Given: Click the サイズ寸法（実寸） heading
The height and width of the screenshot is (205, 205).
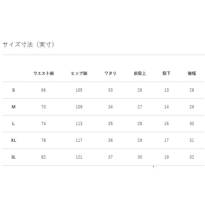Looking at the screenshot, I should [28, 44].
